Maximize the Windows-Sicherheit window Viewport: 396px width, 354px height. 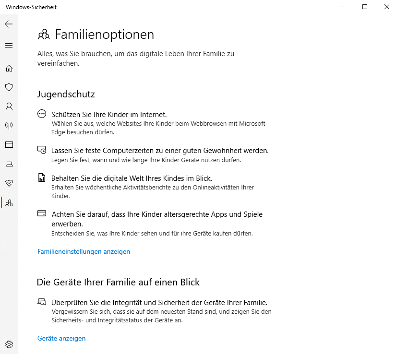(x=365, y=7)
